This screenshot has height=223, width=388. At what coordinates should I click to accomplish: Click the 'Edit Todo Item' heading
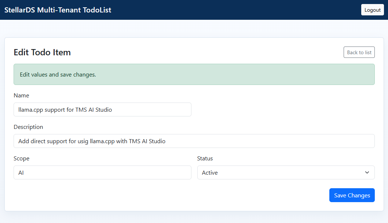tap(42, 52)
